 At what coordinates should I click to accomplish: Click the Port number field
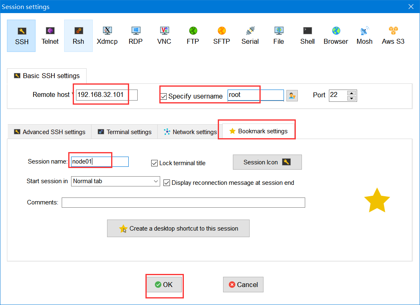(x=338, y=95)
